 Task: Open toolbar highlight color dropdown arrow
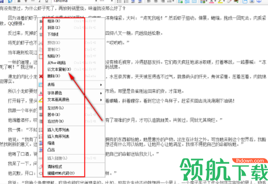224,1
